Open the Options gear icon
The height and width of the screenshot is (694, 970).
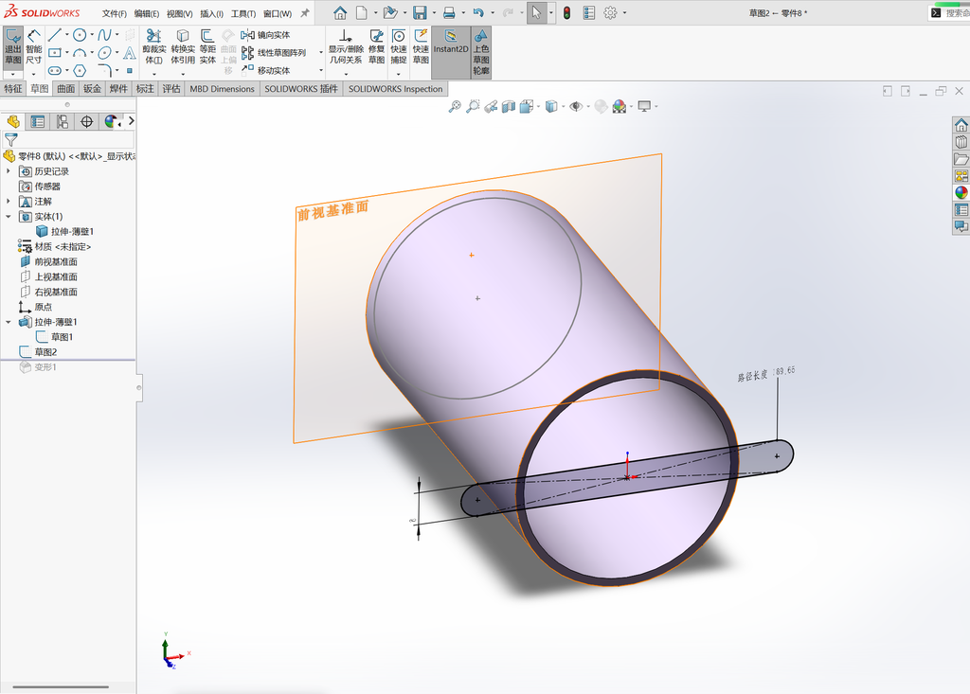pos(610,12)
